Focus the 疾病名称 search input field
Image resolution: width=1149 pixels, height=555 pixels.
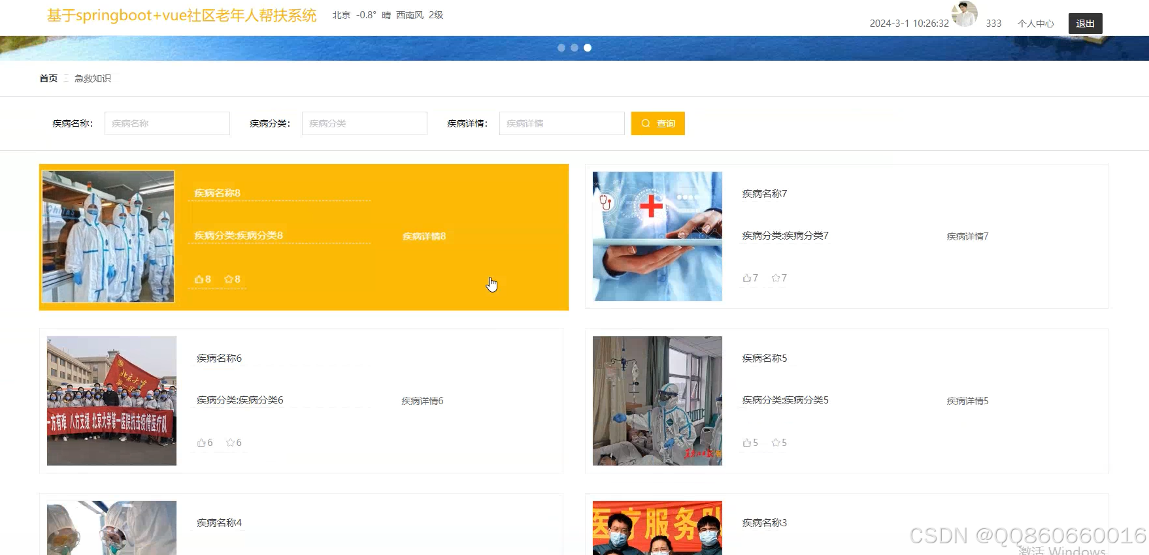coord(167,123)
